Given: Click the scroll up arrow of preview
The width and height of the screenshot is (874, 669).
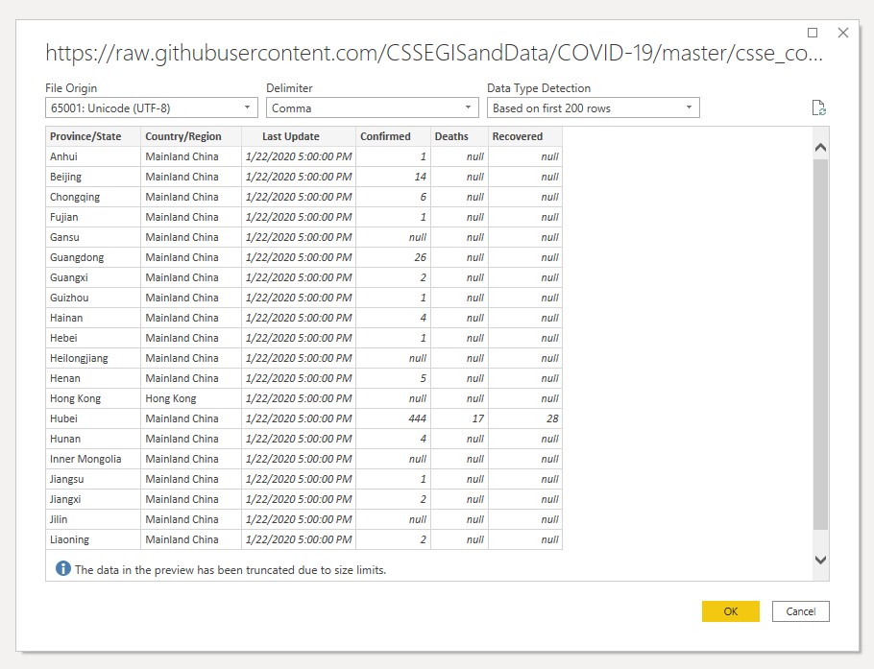Looking at the screenshot, I should (820, 148).
